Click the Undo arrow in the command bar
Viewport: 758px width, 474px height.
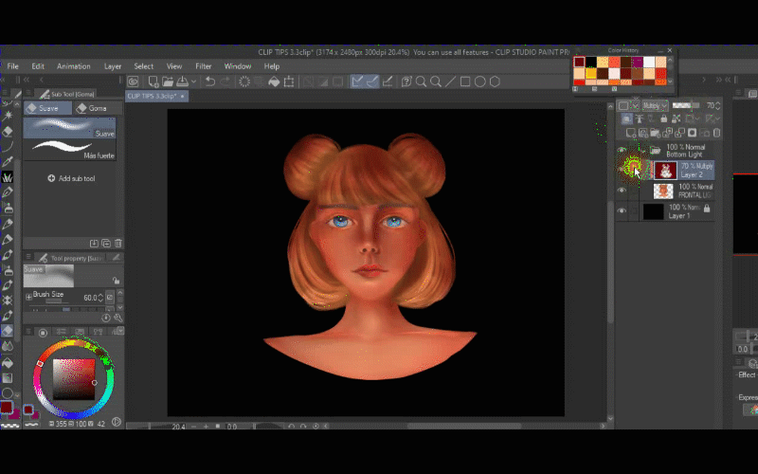[209, 82]
